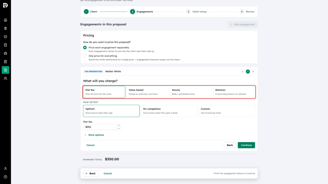Go to Home via sidebar house icon
Image resolution: width=328 pixels, height=184 pixels.
[x=5, y=20]
